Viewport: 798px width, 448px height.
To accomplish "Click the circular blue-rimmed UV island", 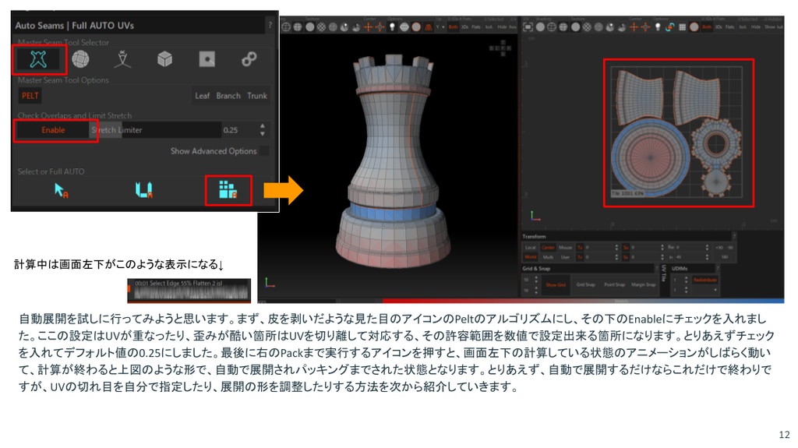I will pos(650,159).
